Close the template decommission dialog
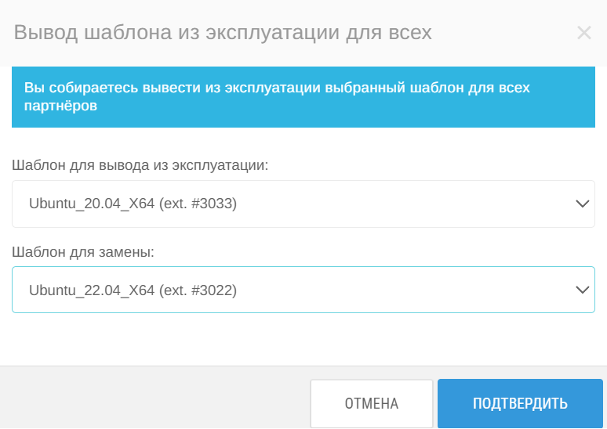This screenshot has height=429, width=607. point(583,33)
